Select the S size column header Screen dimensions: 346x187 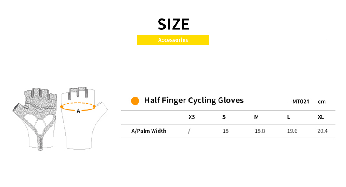[x=224, y=117]
